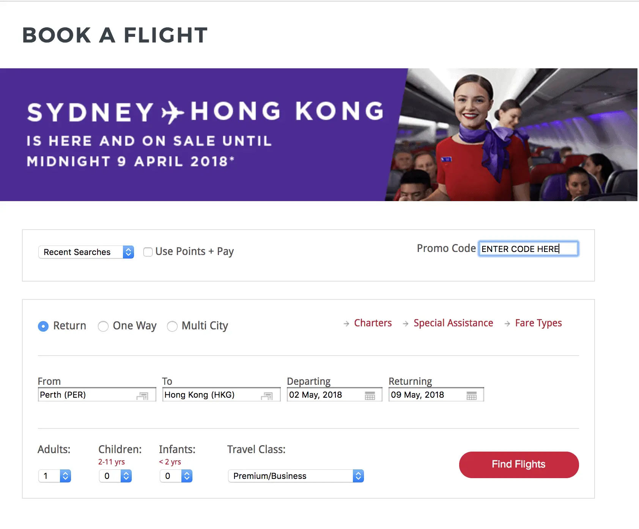Viewport: 639px width, 529px height.
Task: Increase Adults count using the stepper arrows
Action: 66,474
